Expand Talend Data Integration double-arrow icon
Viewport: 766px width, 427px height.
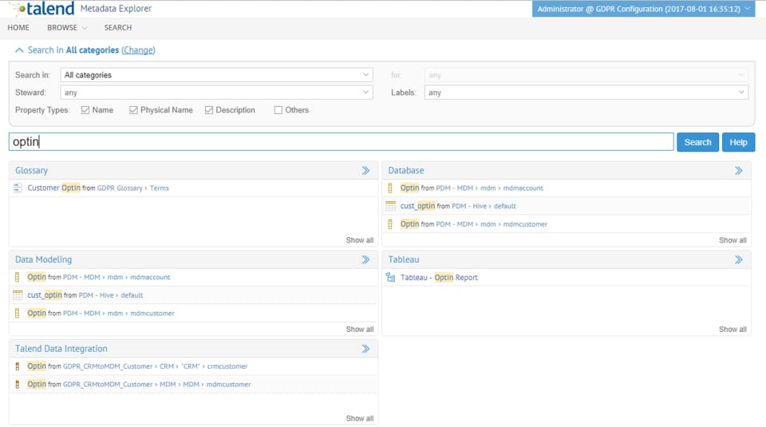coord(365,349)
